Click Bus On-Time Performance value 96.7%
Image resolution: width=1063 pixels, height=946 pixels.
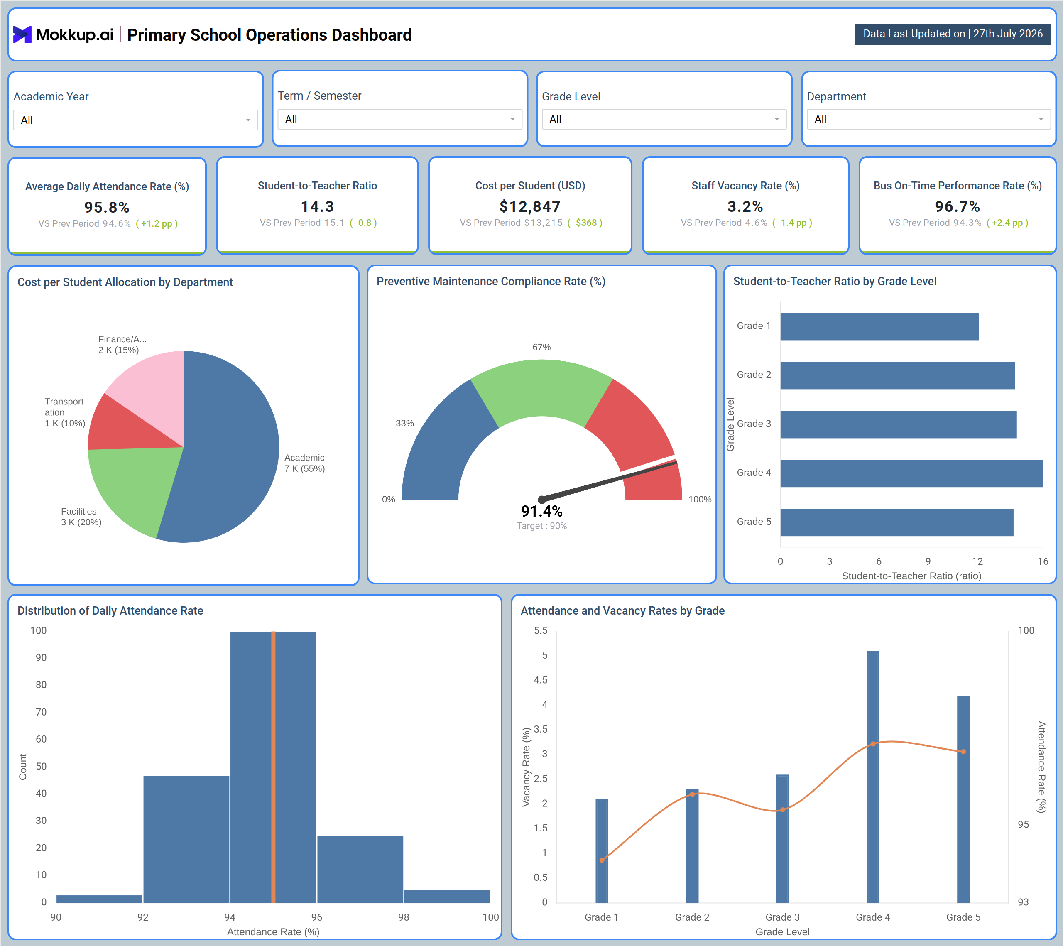[x=957, y=206]
